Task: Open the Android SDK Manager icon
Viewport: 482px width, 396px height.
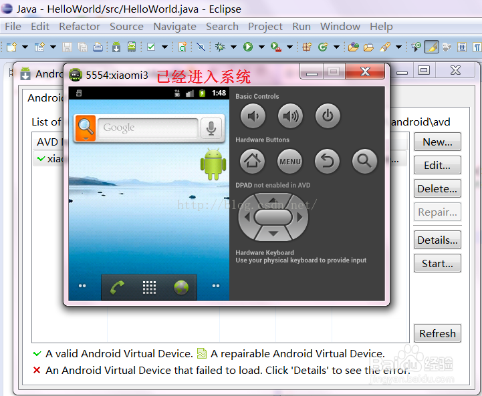Action: point(116,47)
